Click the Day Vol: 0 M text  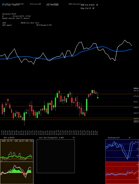[x=87, y=8]
